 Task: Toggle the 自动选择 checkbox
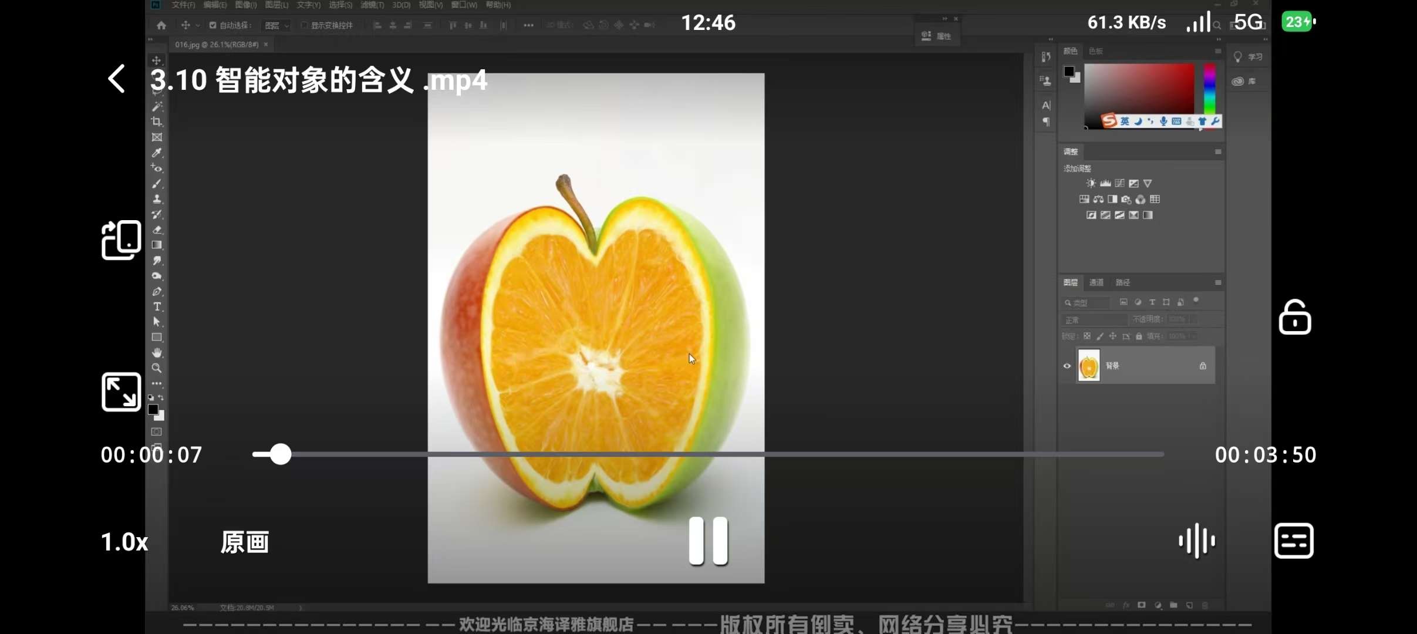tap(213, 25)
